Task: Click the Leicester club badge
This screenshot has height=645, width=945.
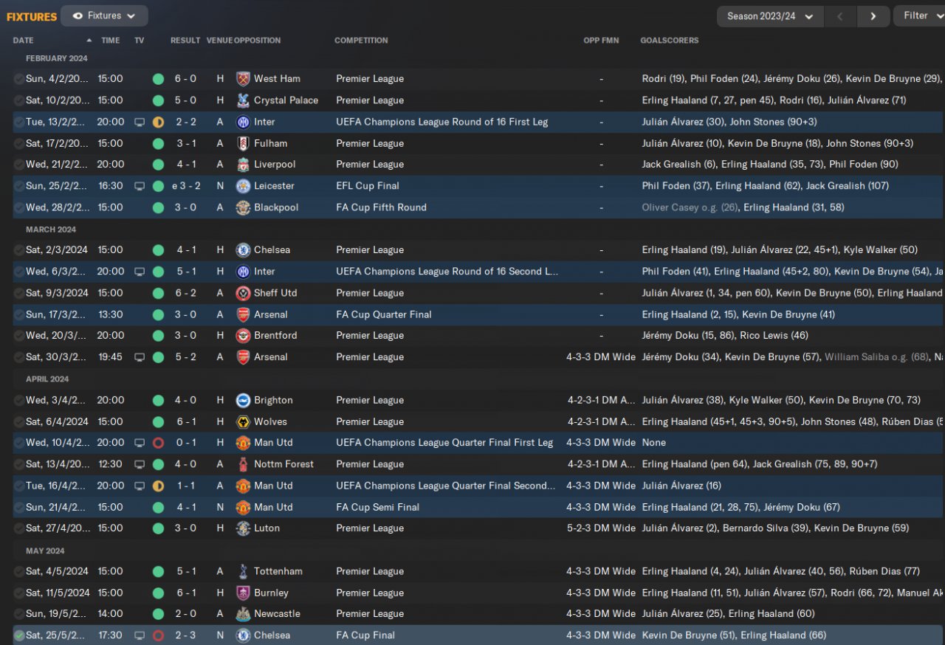Action: 243,186
